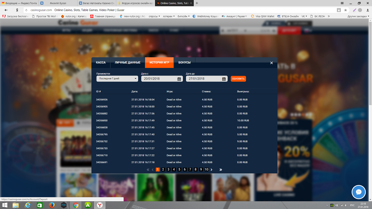Select the 'История игр' tab
Image resolution: width=372 pixels, height=209 pixels.
(x=159, y=62)
